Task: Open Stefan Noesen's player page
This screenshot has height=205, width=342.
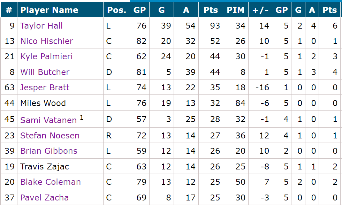Action: (50, 135)
